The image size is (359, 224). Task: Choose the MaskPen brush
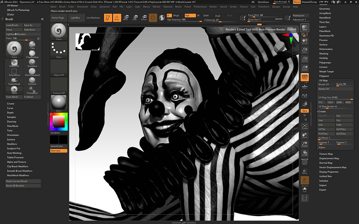pyautogui.click(x=14, y=63)
